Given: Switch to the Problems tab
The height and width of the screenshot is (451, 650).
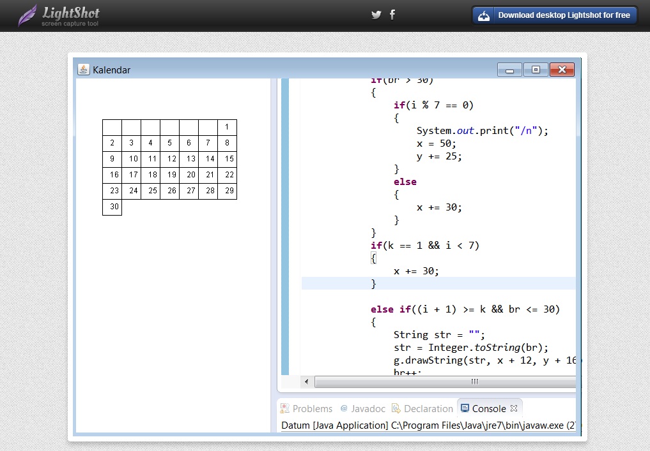Looking at the screenshot, I should tap(306, 408).
